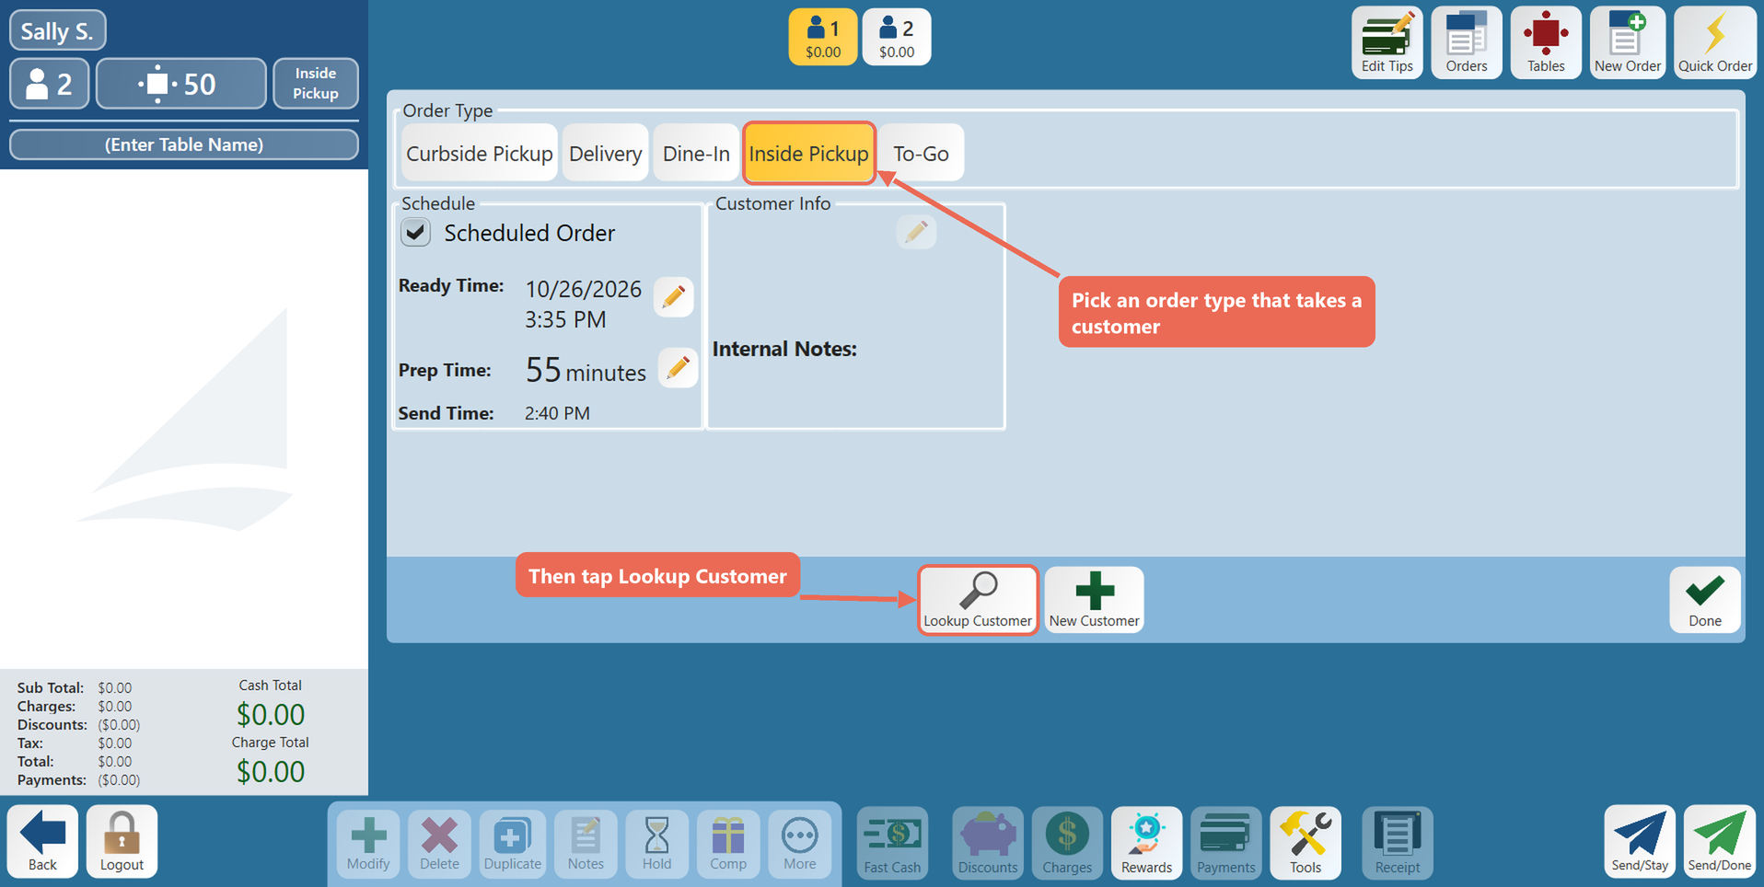Tap Lookup Customer magnifier button

(978, 599)
